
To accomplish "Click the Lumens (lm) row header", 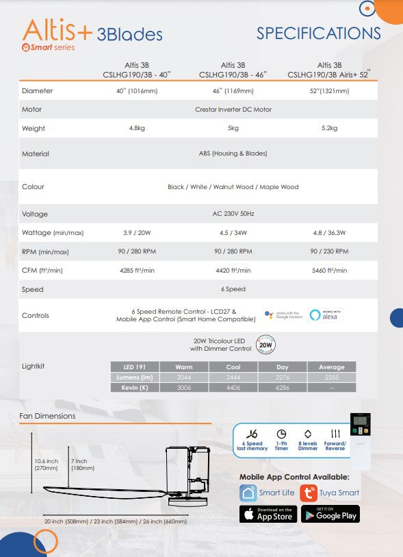I will point(135,377).
